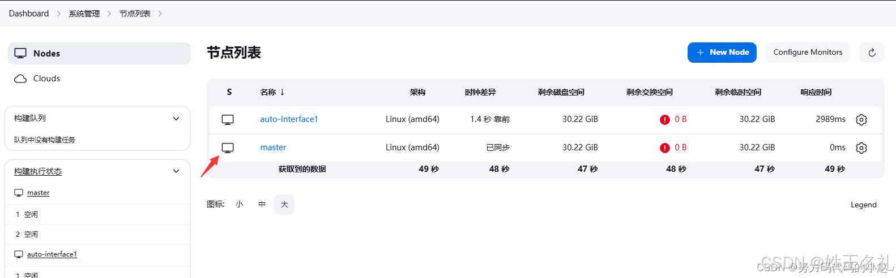This screenshot has width=896, height=278.
Task: Click the 构建执行状态 panel title link
Action: click(x=38, y=171)
